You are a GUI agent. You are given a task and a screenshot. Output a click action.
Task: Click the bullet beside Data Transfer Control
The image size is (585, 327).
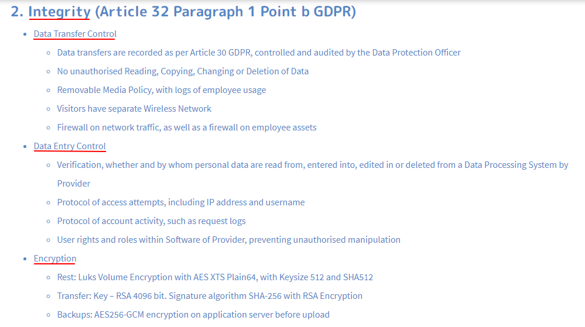25,35
